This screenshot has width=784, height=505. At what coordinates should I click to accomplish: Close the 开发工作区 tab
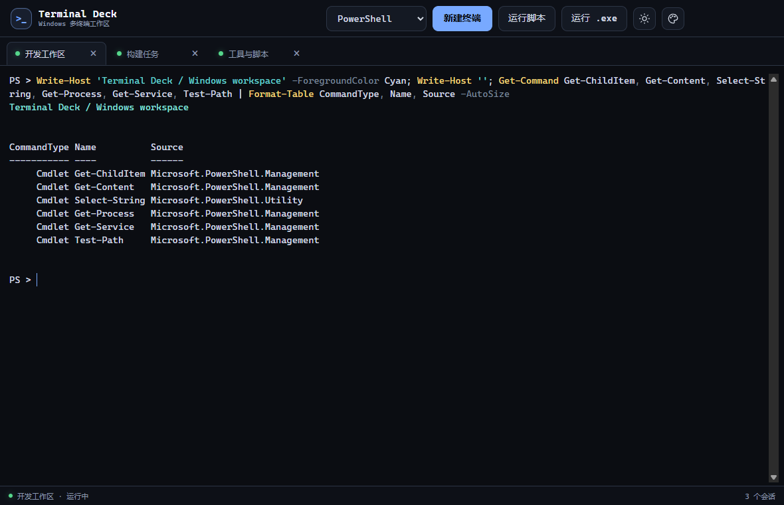click(93, 54)
